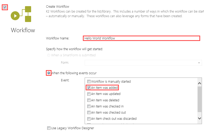This screenshot has width=204, height=131.
Task: Select 'When a SmartForm is submitted' radio
Action: [x=49, y=55]
